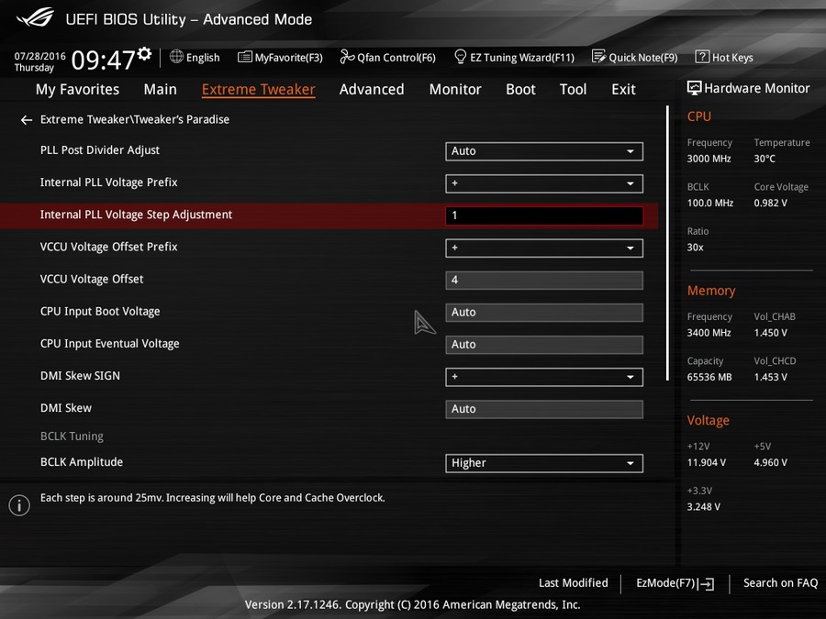826x619 pixels.
Task: Select 'CPU Input Eventual Voltage' label
Action: tap(109, 344)
